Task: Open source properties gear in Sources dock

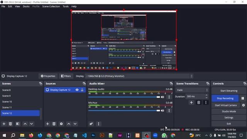Action: point(61,124)
